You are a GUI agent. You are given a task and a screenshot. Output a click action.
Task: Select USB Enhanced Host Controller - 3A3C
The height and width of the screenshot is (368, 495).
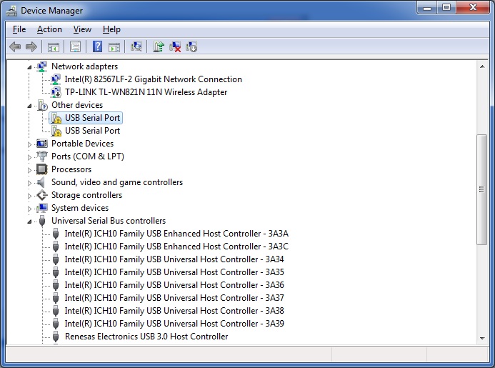tap(176, 247)
